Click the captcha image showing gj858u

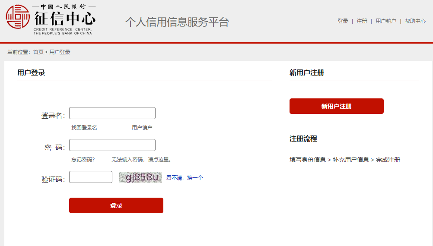(x=140, y=177)
